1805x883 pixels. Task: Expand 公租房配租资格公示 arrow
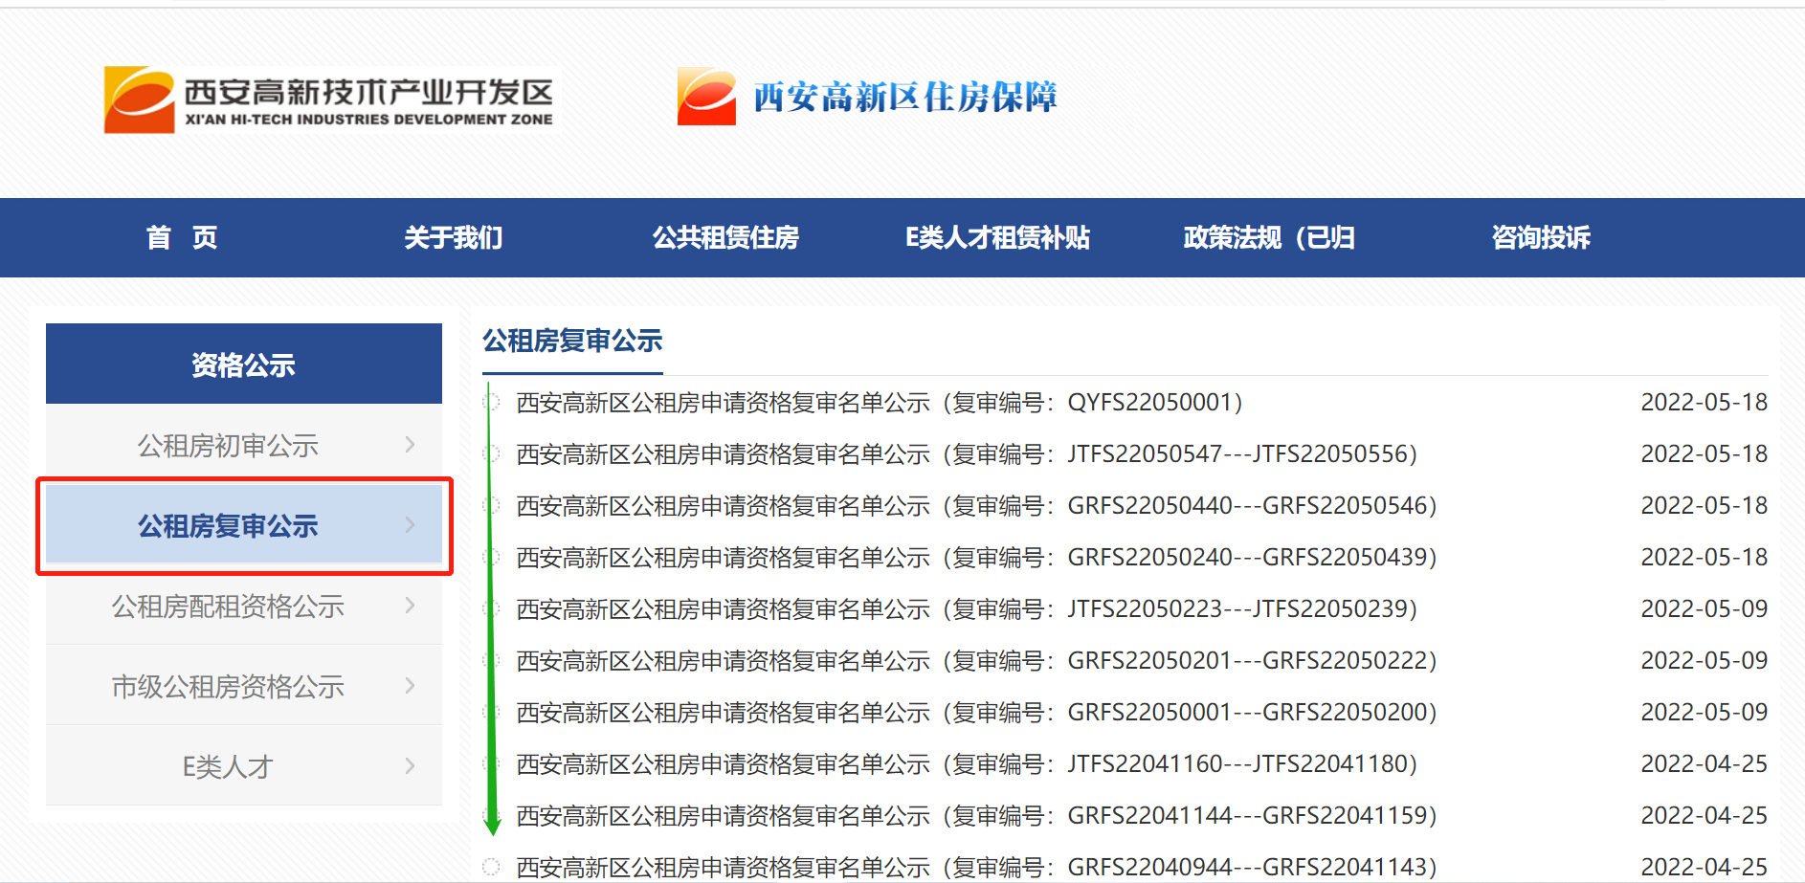(x=410, y=606)
